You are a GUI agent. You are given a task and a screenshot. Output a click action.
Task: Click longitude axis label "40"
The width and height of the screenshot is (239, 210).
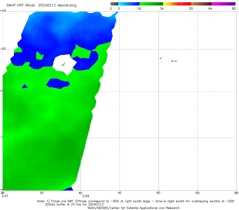click(x=80, y=193)
